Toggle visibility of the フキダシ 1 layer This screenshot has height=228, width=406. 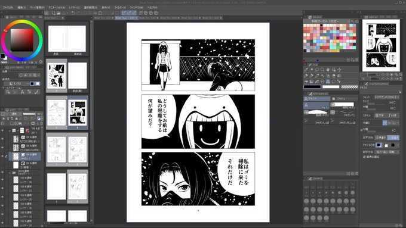click(x=2, y=156)
